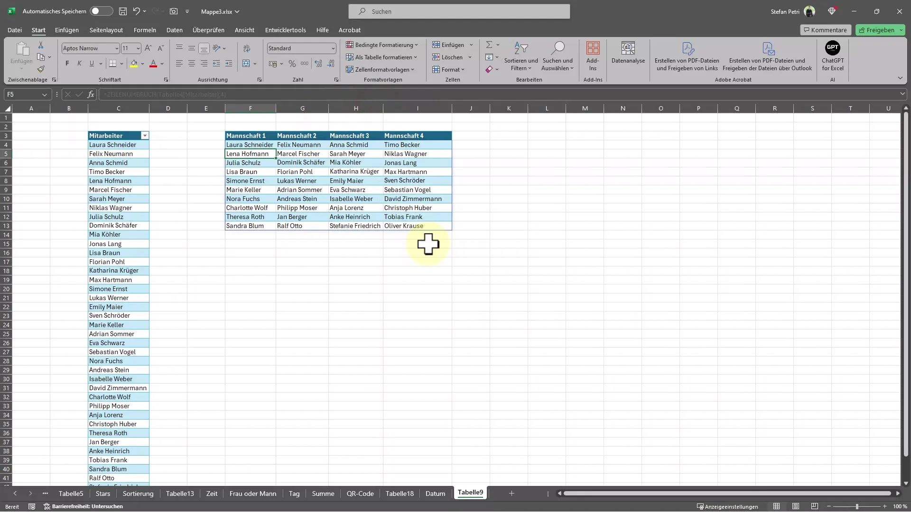Toggle Italic (K) formatting
Viewport: 911px width, 512px height.
tap(79, 64)
